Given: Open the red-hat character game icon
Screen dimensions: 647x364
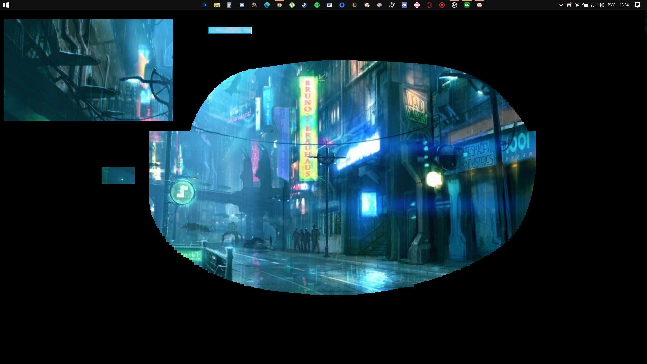Looking at the screenshot, I should coord(254,5).
